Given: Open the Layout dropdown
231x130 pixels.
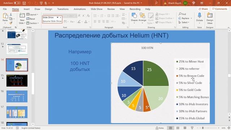Looking at the screenshot, I should tap(32, 14).
